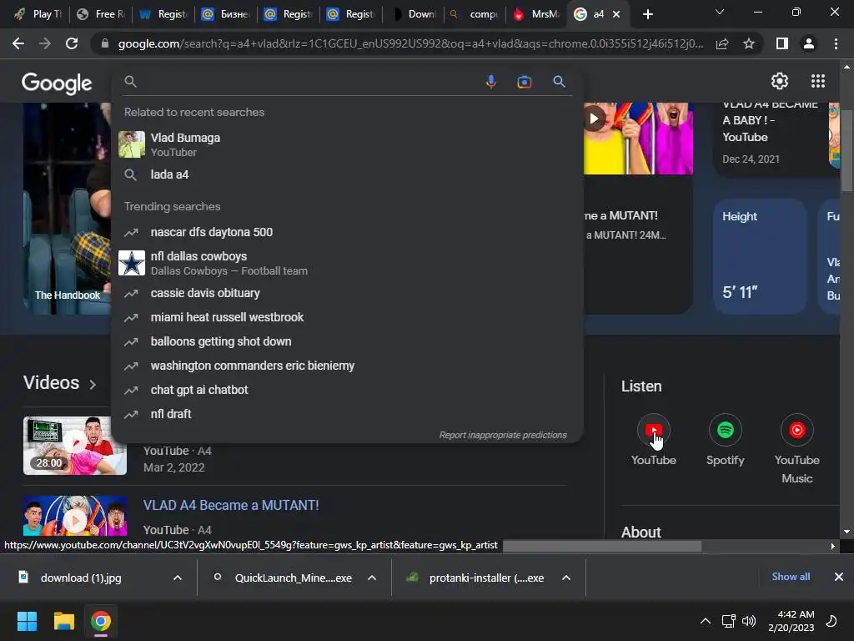Expand options for download (1).jpg
Image resolution: width=854 pixels, height=641 pixels.
click(178, 578)
